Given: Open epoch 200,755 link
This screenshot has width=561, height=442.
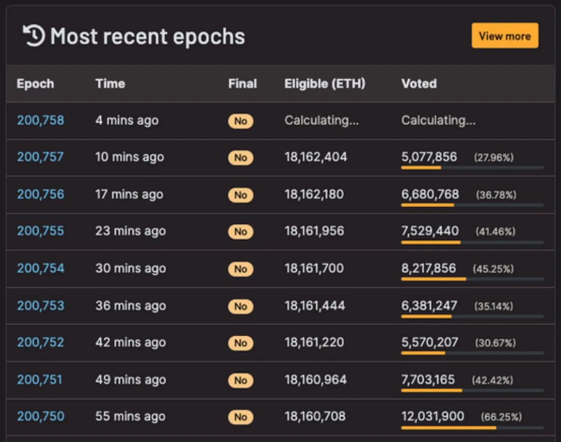Looking at the screenshot, I should pos(41,231).
